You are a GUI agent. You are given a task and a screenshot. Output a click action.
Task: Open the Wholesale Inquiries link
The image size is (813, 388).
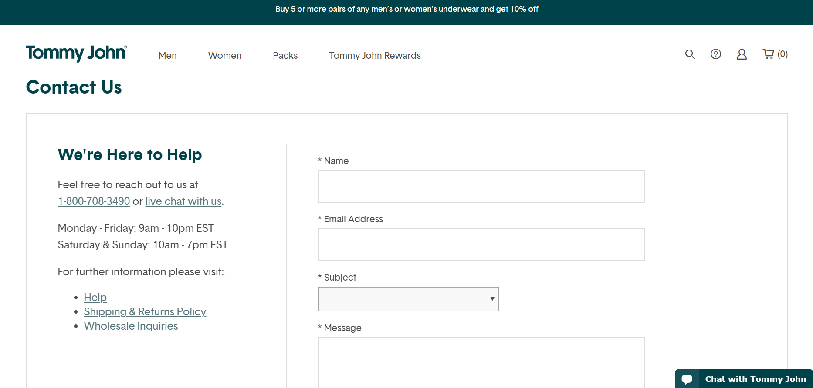131,326
